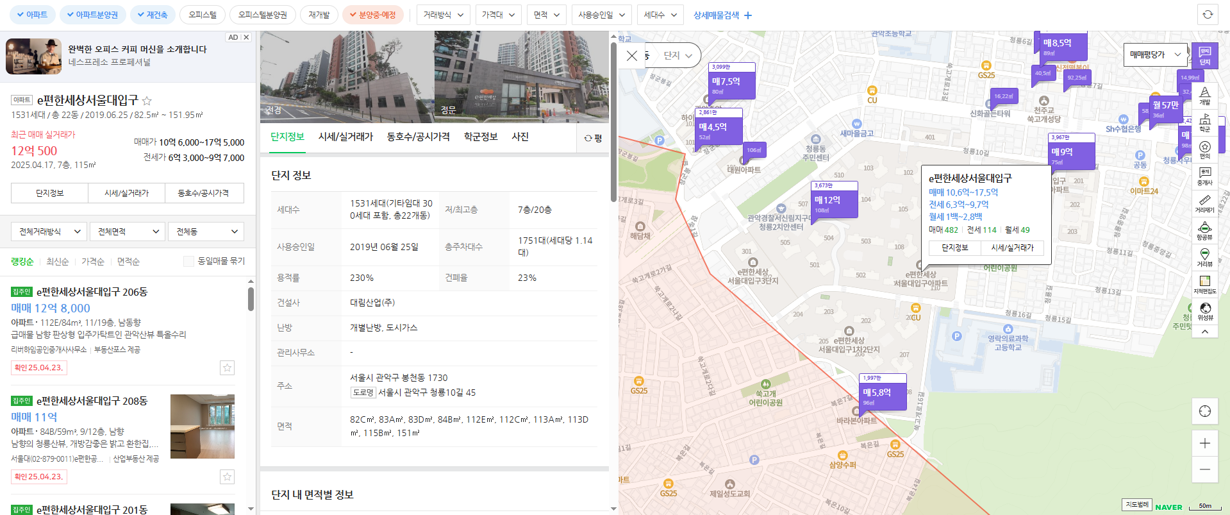Image resolution: width=1230 pixels, height=515 pixels.
Task: Open the 사용승인일 dropdown
Action: click(601, 15)
